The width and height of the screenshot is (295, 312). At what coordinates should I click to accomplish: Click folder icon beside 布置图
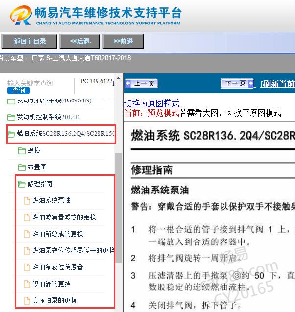[x=22, y=167]
